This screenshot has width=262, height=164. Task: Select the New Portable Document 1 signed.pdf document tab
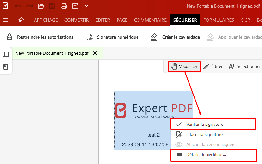click(x=57, y=53)
